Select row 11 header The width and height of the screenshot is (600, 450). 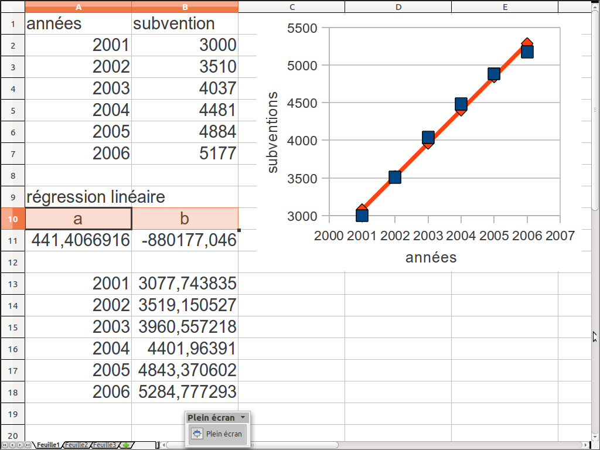[12, 240]
